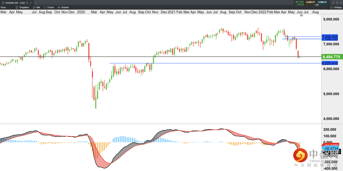Click the 7,000.000 price axis label
The width and height of the screenshot is (343, 171).
(331, 44)
